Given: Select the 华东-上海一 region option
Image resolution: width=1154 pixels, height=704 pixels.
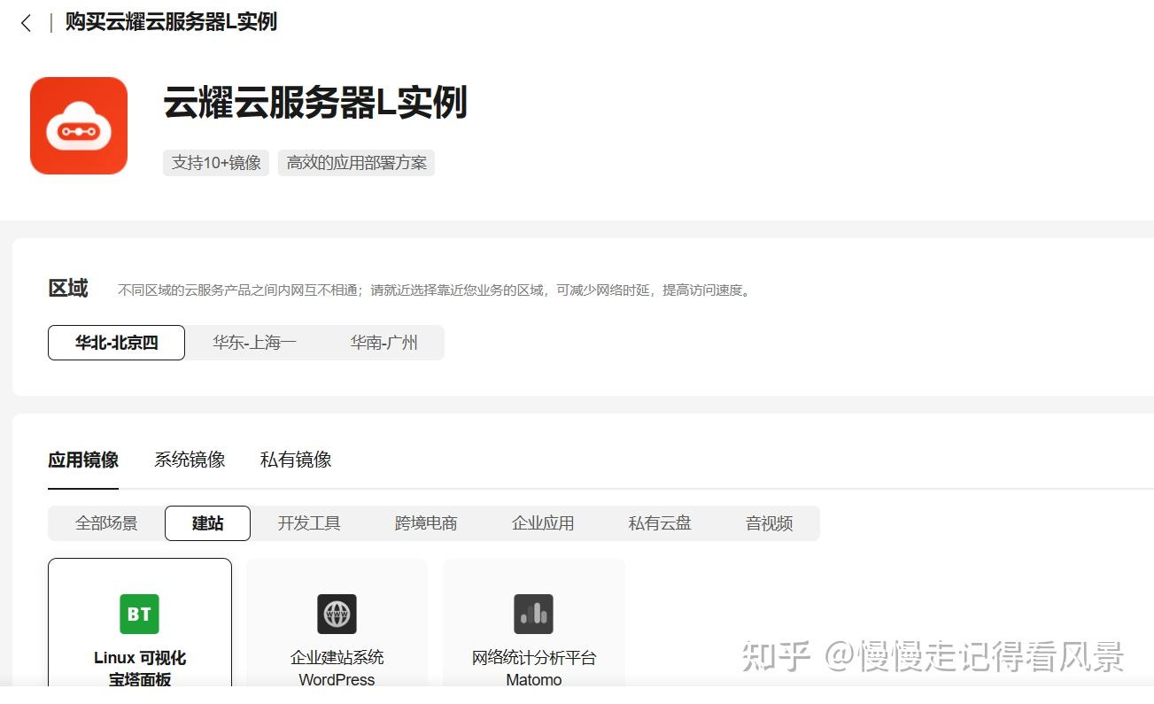Looking at the screenshot, I should click(254, 343).
